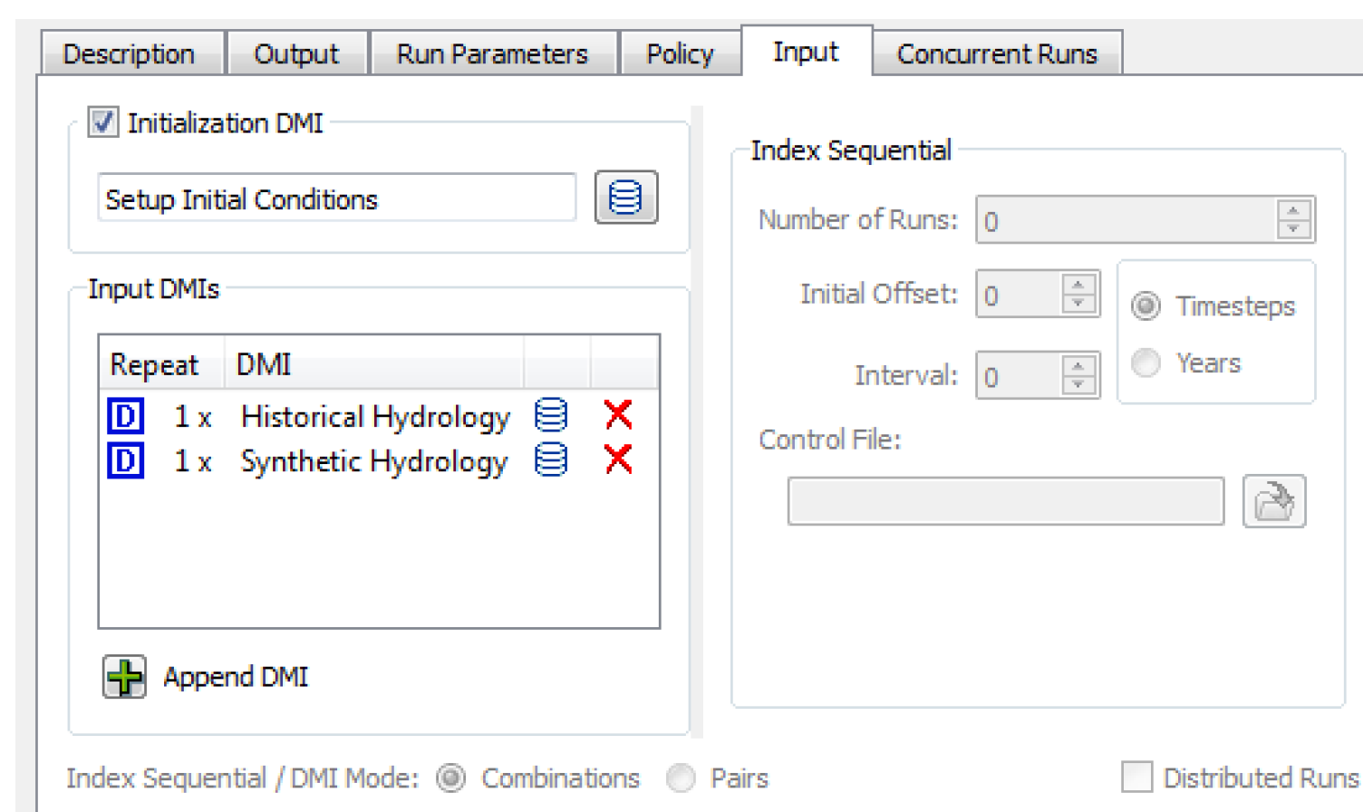Screen dimensions: 1363x812
Task: Select the Pairs mode radio button
Action: pos(681,778)
